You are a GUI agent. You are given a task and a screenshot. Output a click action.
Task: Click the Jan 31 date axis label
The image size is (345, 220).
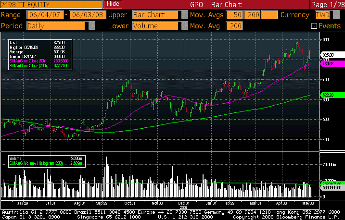pyautogui.click(x=211, y=203)
